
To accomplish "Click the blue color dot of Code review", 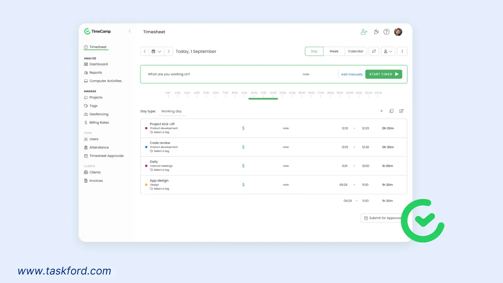I will [x=146, y=147].
